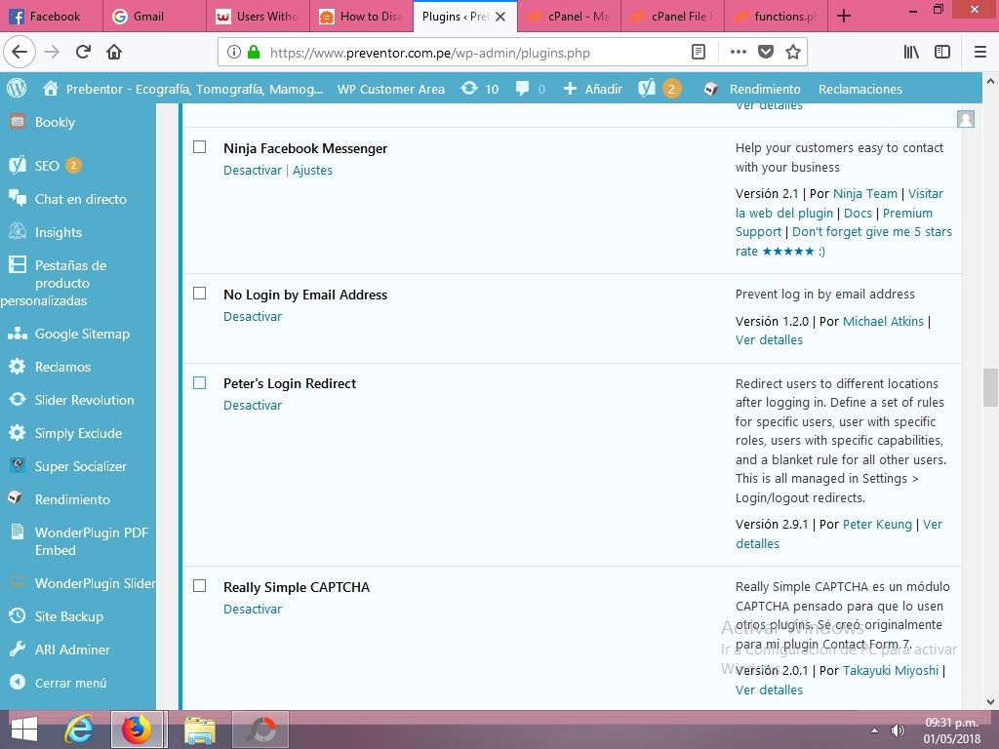Open the Pocket save icon

pos(765,52)
